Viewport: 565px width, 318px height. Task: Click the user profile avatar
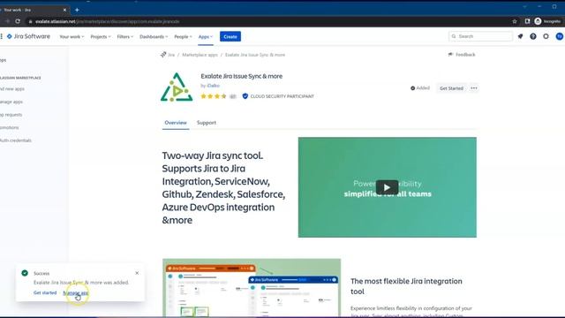tap(559, 36)
